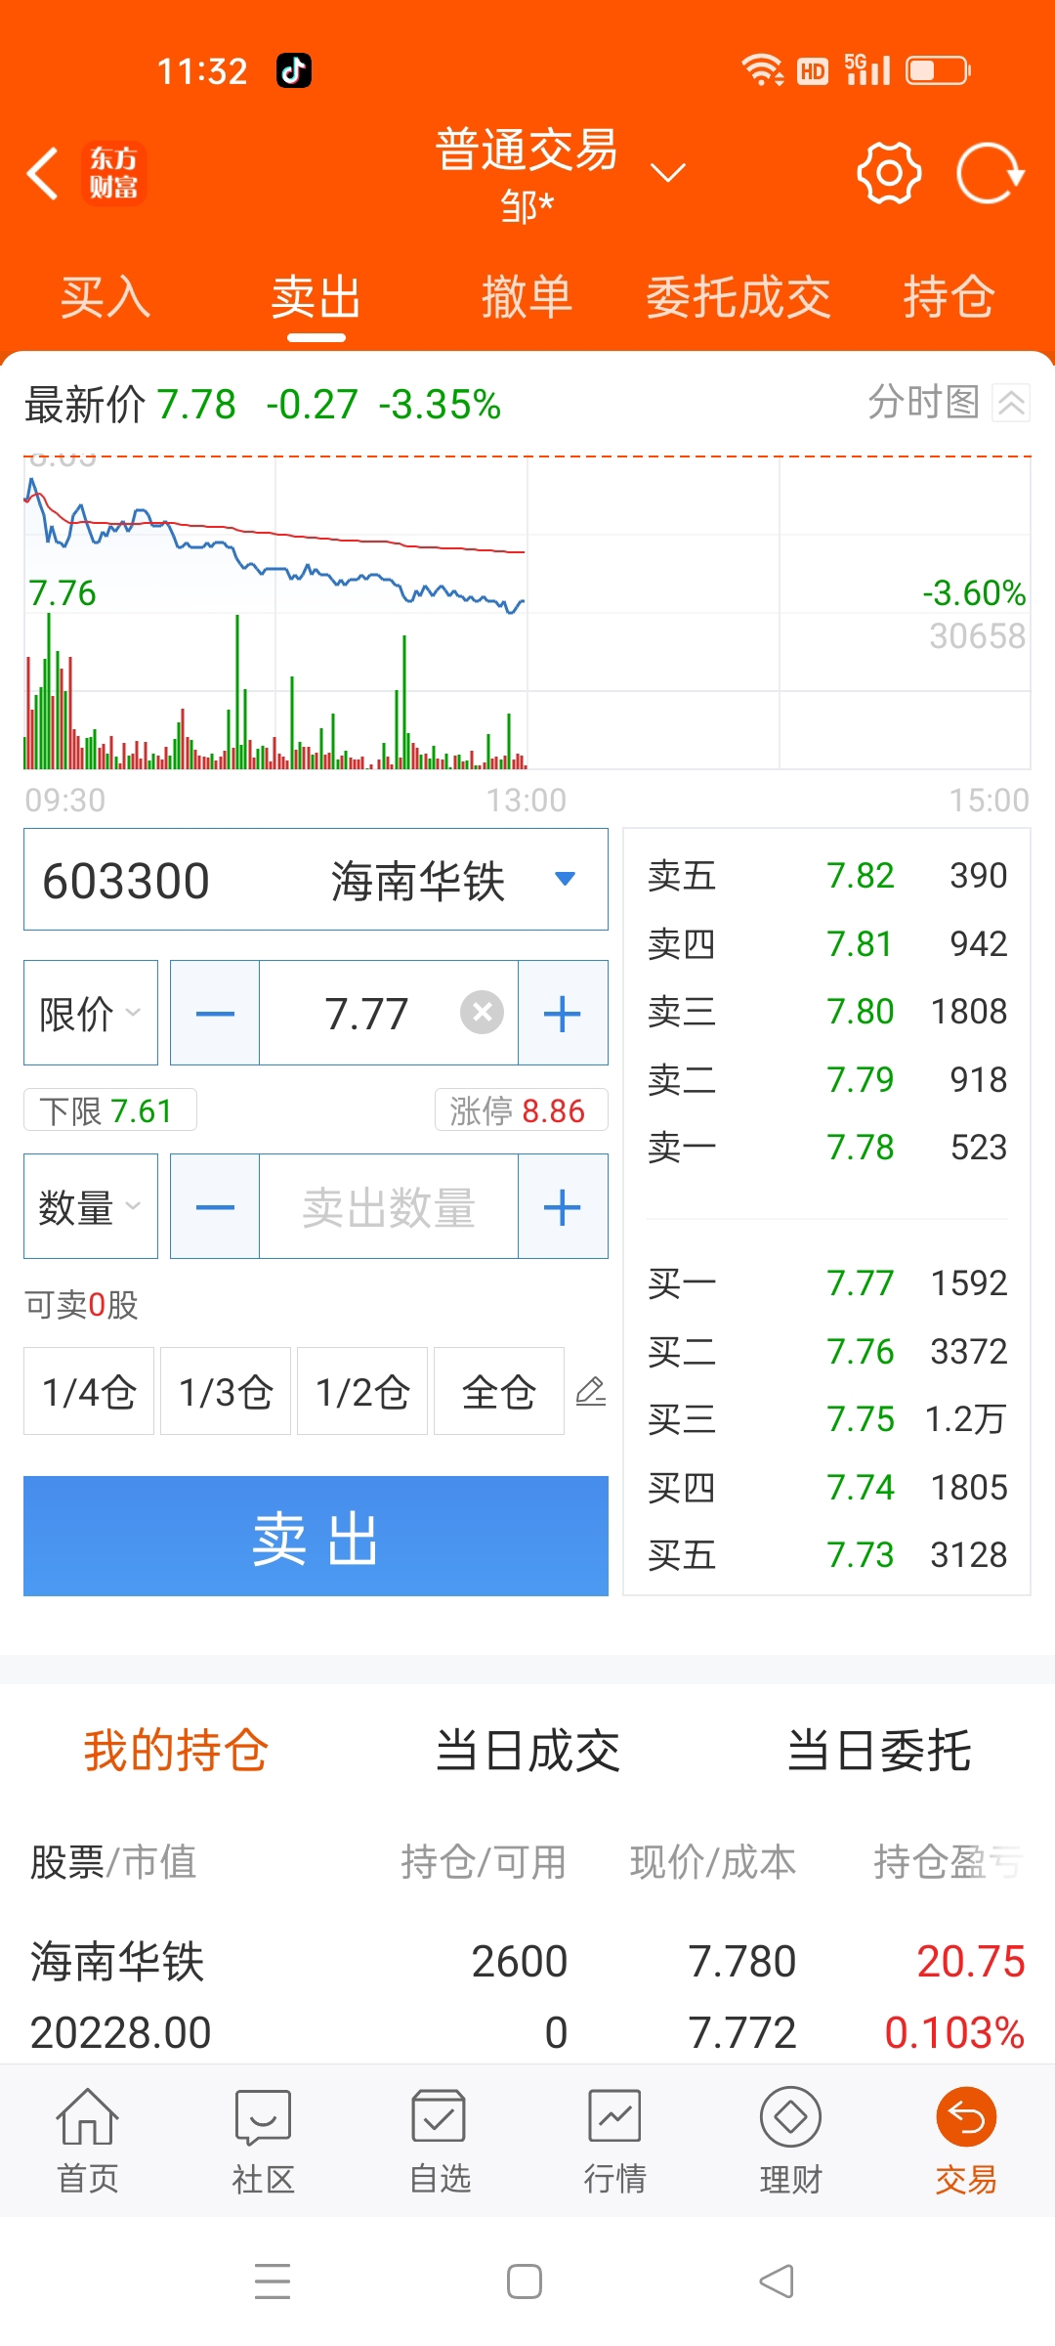Select 卖四 price 7.81 row
The width and height of the screenshot is (1055, 2346).
tap(826, 943)
